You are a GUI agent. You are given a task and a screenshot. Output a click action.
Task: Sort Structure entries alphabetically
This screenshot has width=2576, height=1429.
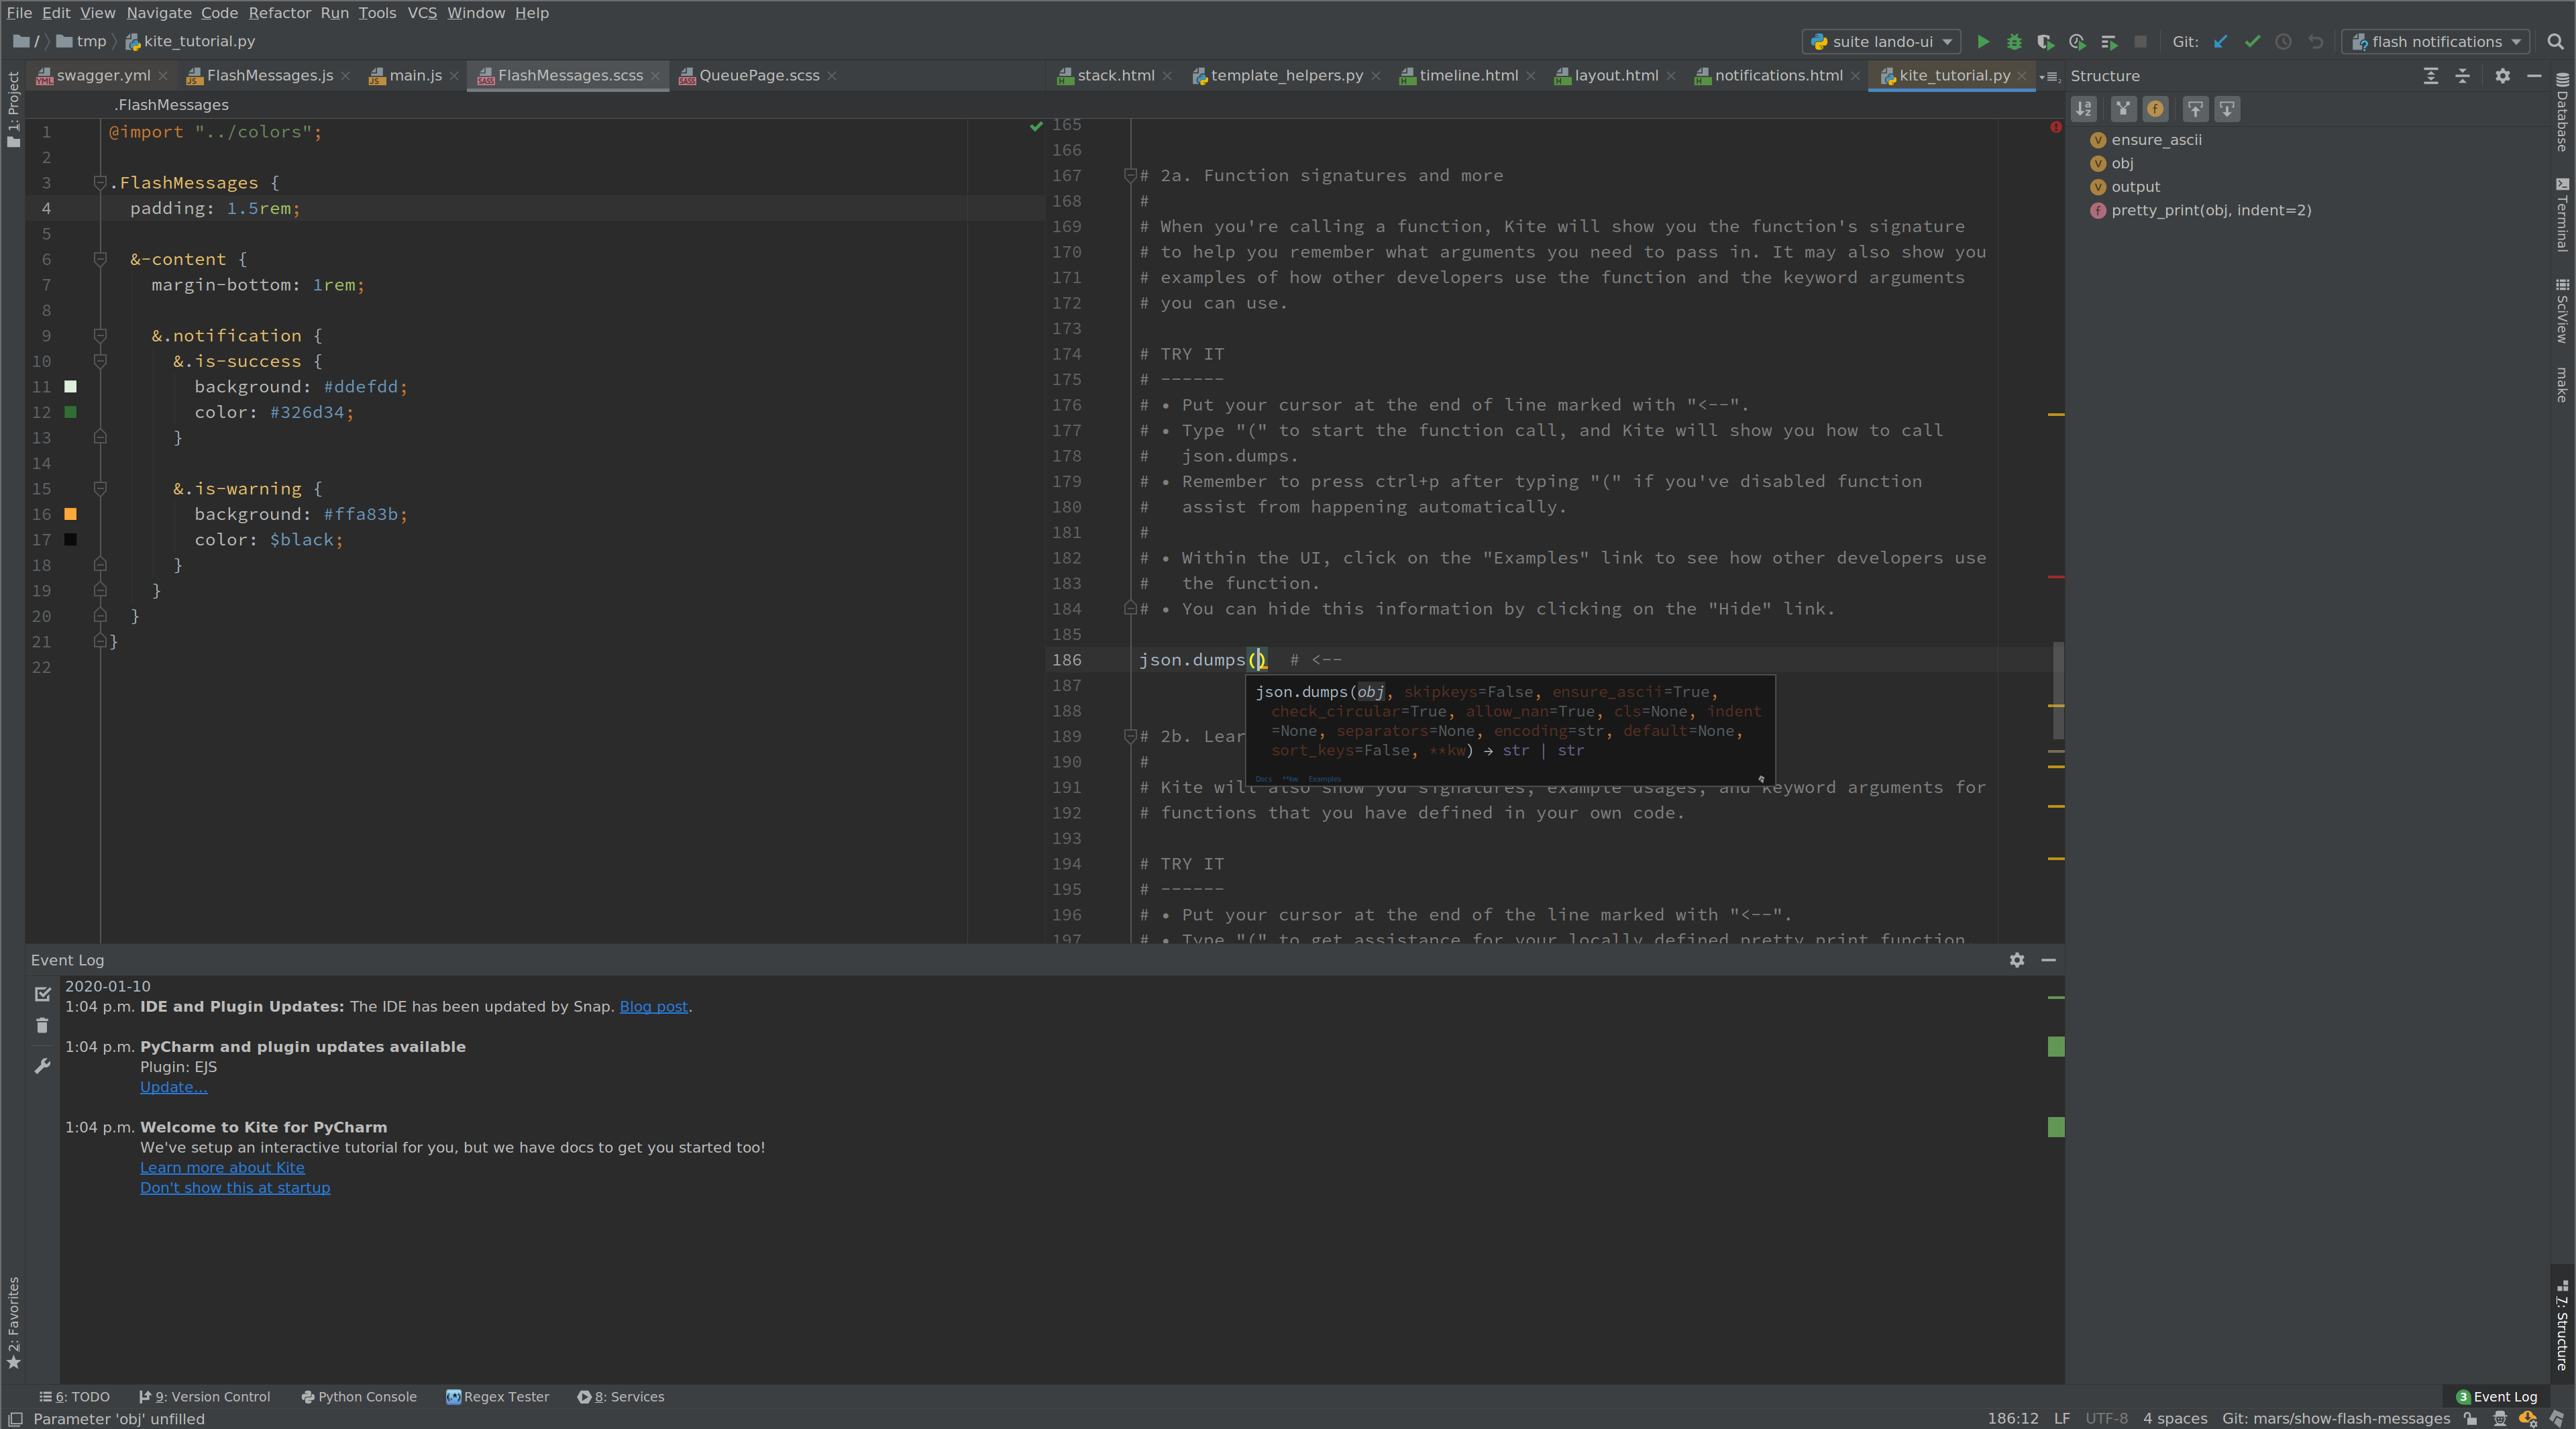tap(2084, 109)
